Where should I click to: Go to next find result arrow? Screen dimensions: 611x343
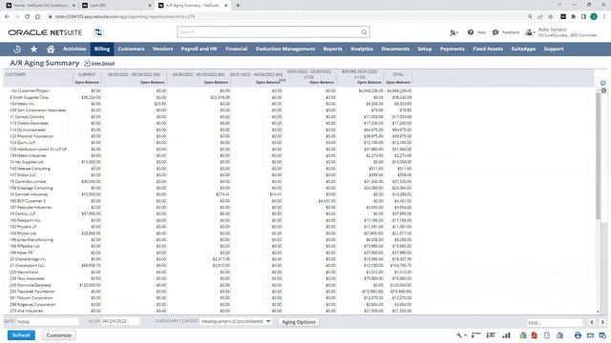602,322
